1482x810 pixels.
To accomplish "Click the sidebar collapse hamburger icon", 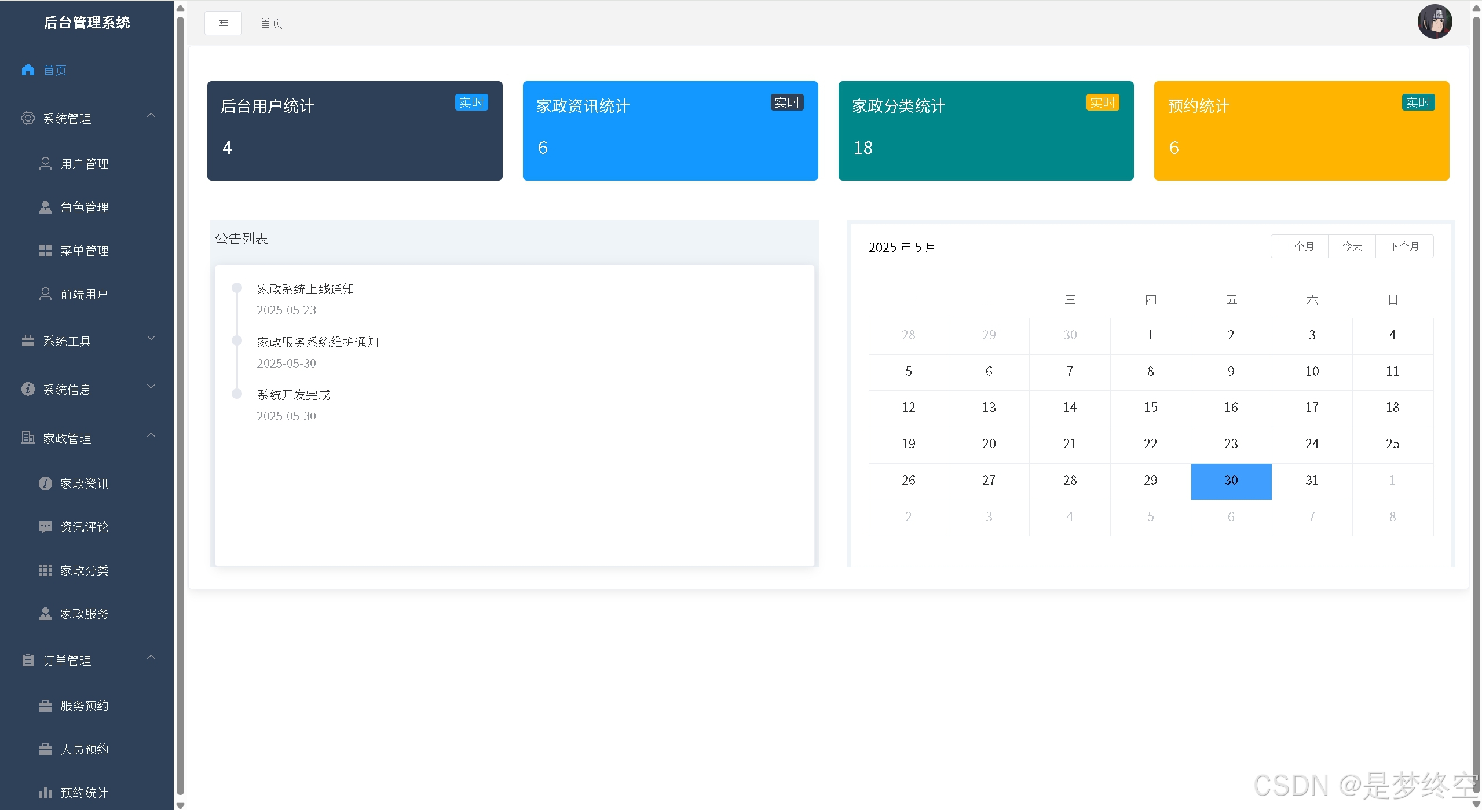I will pyautogui.click(x=223, y=23).
